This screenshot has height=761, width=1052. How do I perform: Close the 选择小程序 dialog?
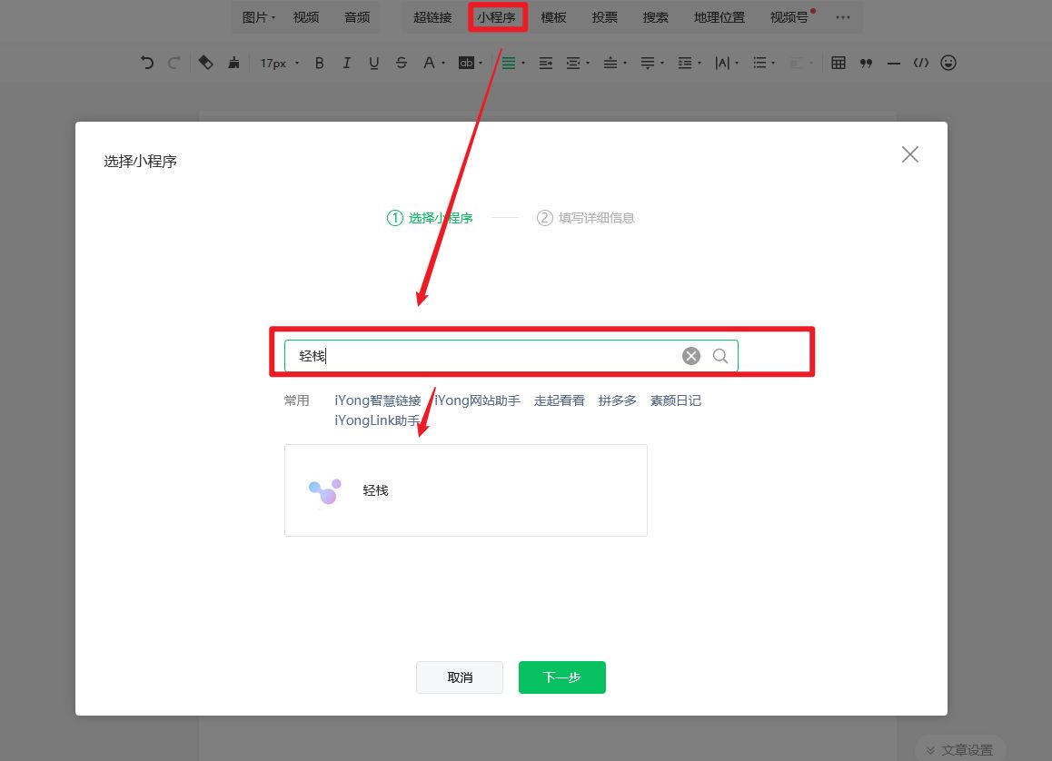tap(909, 154)
